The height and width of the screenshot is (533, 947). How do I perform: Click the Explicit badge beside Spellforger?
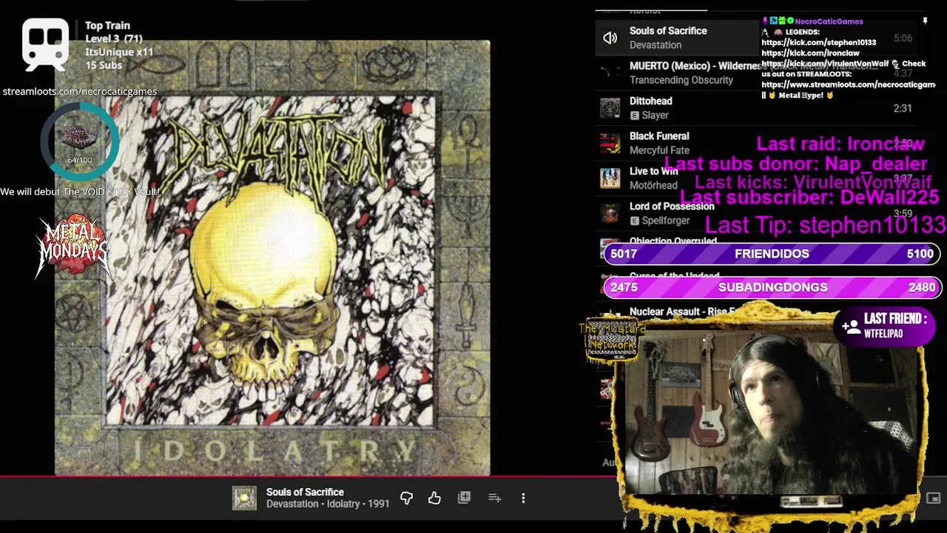pos(634,221)
